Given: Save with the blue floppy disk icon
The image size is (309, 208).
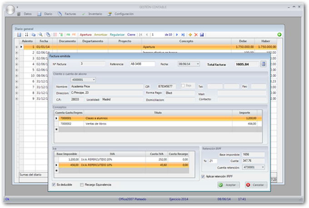Looking at the screenshot, I should 202,34.
